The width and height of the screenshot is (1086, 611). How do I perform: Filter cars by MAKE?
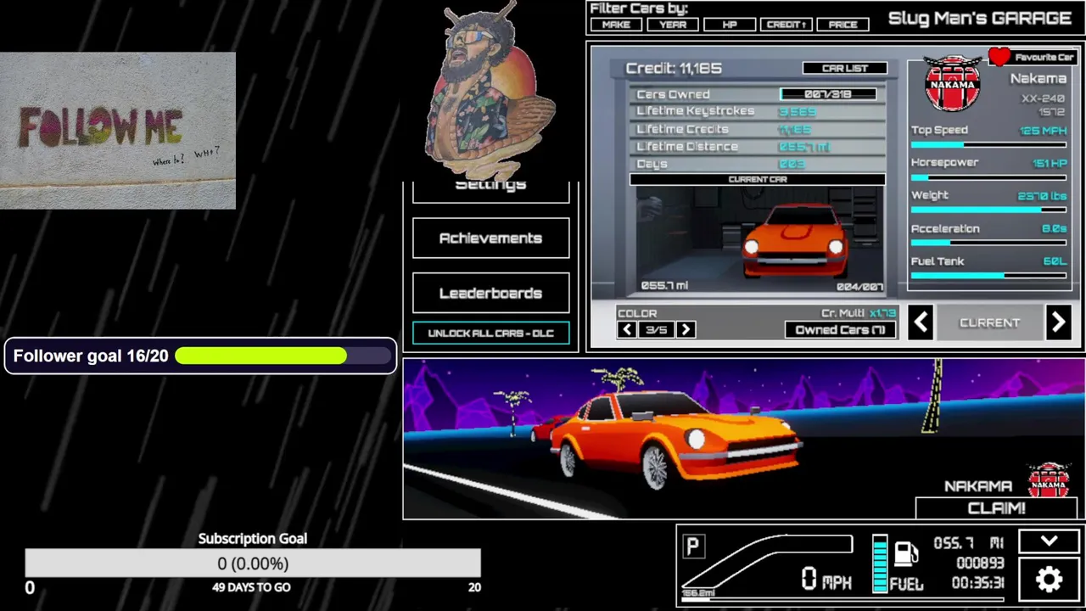point(616,25)
